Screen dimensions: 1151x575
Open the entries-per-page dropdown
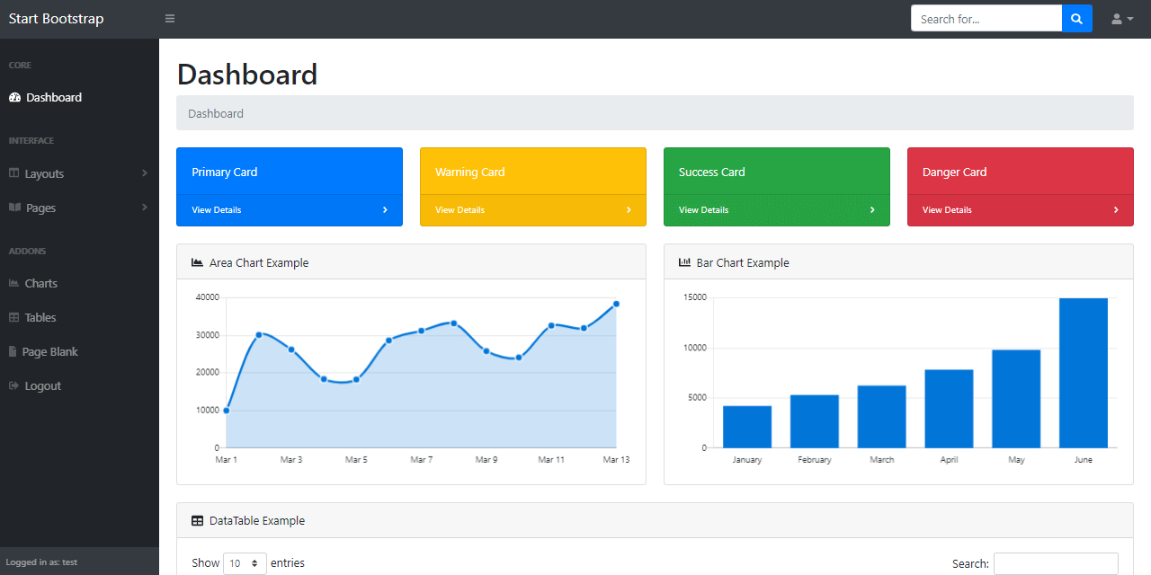pyautogui.click(x=245, y=562)
